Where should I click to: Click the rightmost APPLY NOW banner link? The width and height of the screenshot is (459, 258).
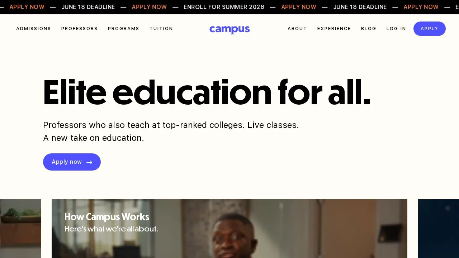[x=421, y=7]
